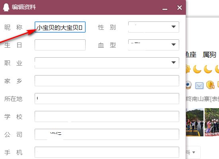Click the QQ penguin logo in title bar
This screenshot has height=159, width=219.
pos(6,7)
